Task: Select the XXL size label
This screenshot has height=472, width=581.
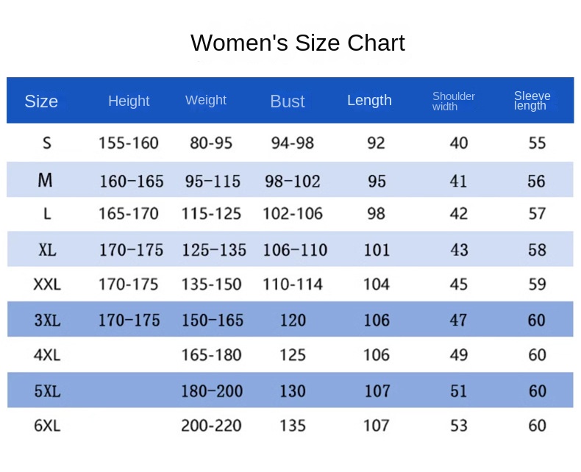Action: click(x=47, y=285)
